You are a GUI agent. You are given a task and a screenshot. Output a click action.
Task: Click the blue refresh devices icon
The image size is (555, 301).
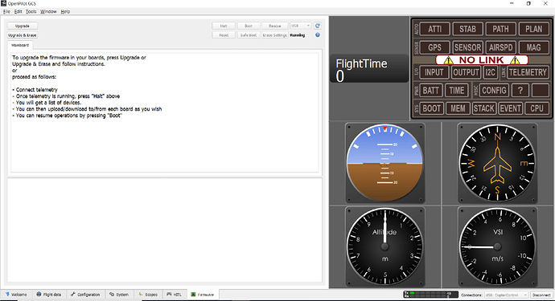click(318, 26)
